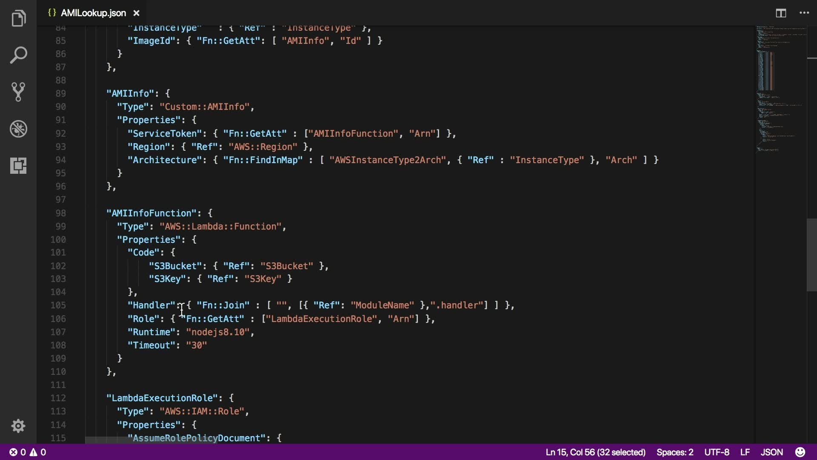
Task: Select the AMILookup.json tab
Action: pyautogui.click(x=93, y=13)
